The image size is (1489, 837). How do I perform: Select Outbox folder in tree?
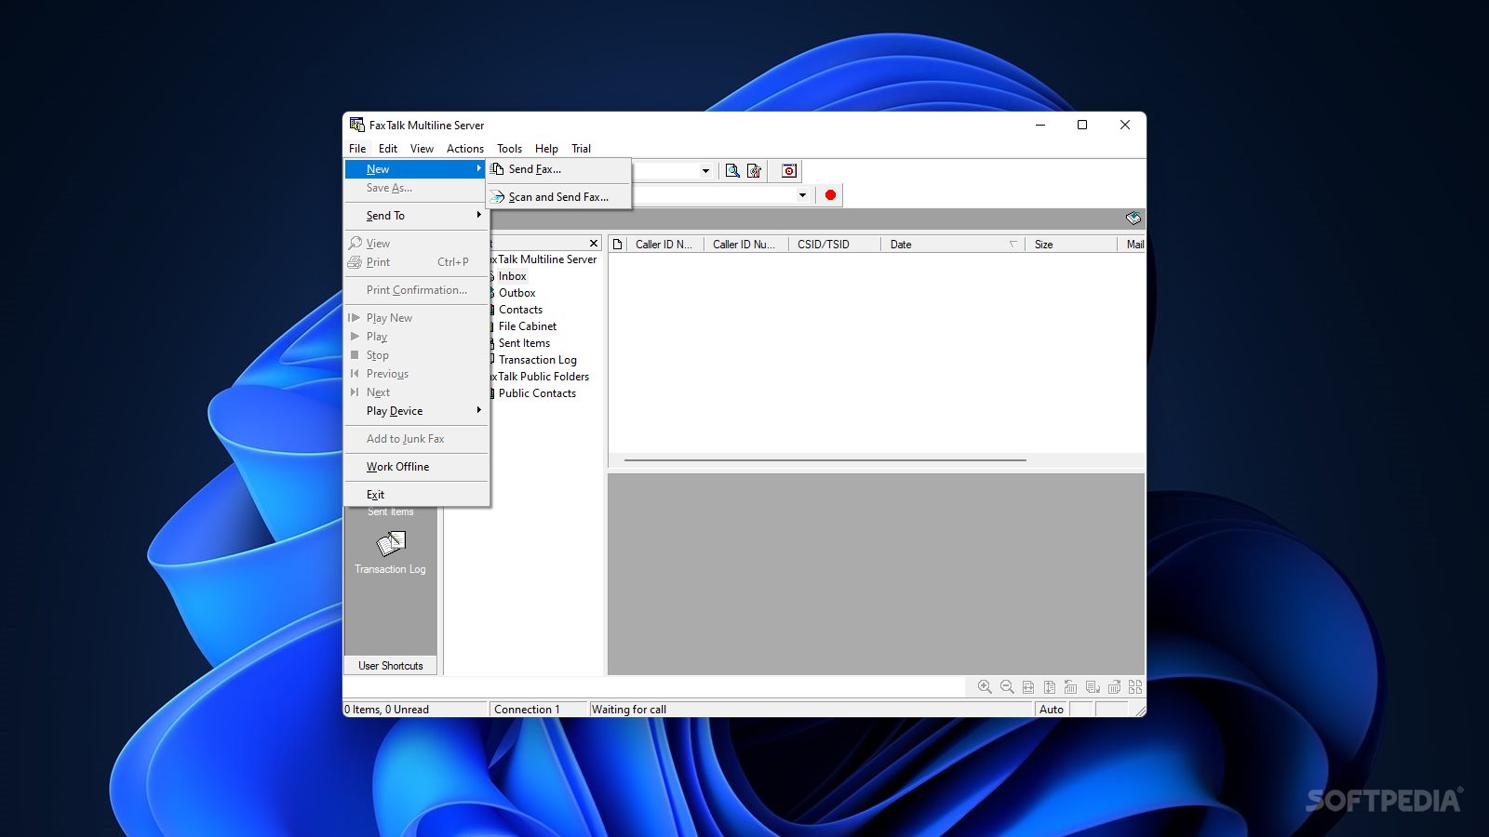click(x=516, y=293)
